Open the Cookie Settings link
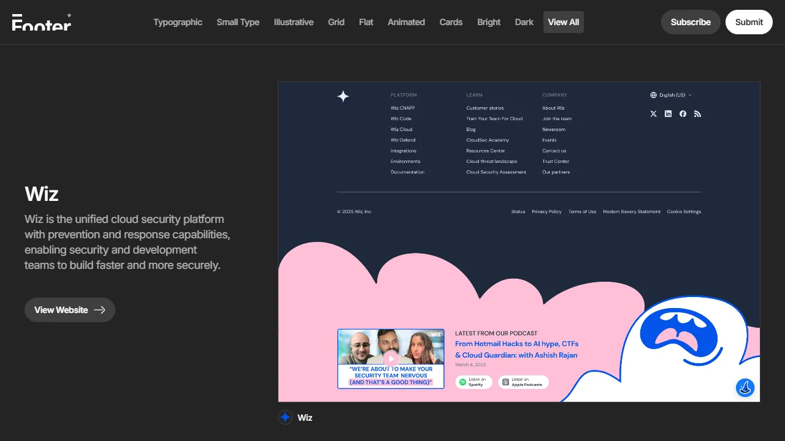This screenshot has height=441, width=785. 684,212
